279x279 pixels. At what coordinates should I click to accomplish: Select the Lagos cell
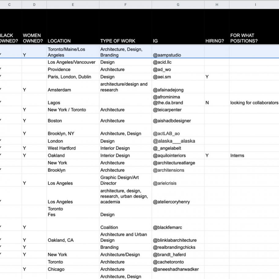pos(73,100)
